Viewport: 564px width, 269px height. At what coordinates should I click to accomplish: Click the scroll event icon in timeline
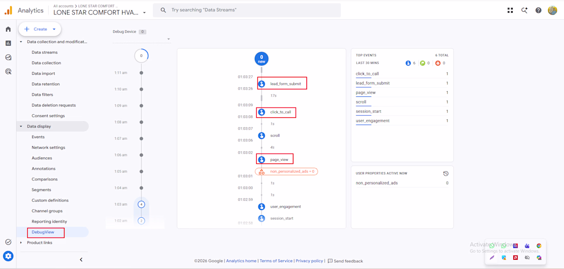click(x=261, y=136)
